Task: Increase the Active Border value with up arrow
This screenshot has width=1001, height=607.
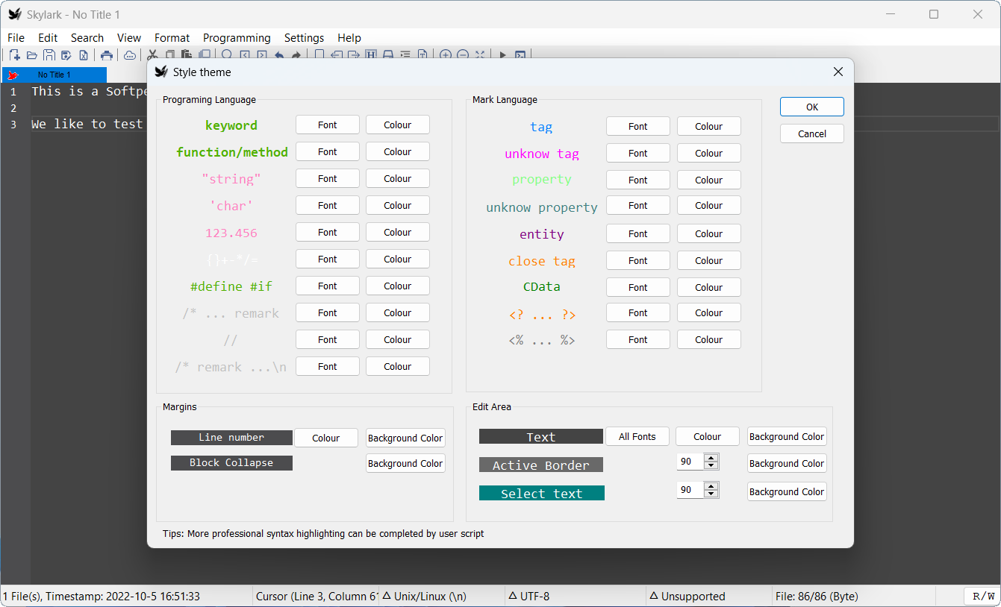Action: 711,458
